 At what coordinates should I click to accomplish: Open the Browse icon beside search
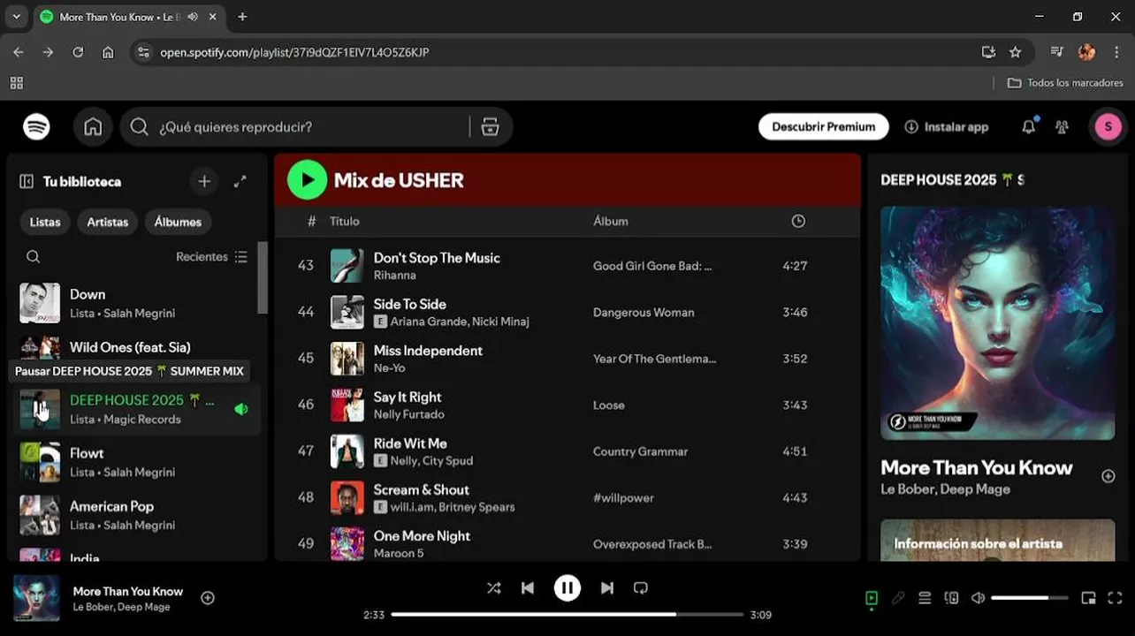490,127
